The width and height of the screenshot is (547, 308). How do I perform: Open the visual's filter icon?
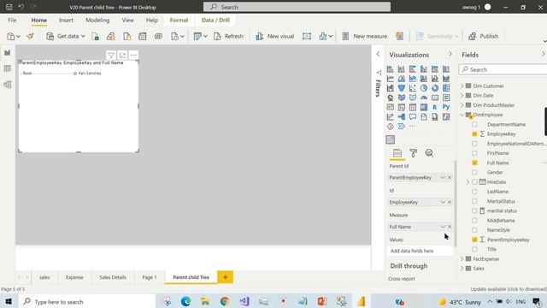point(111,55)
